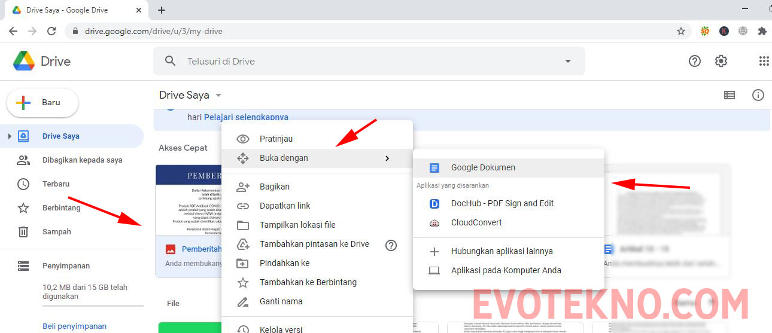Choose Kelola versi menu entry
Screen dimensions: 772x333
click(317, 329)
